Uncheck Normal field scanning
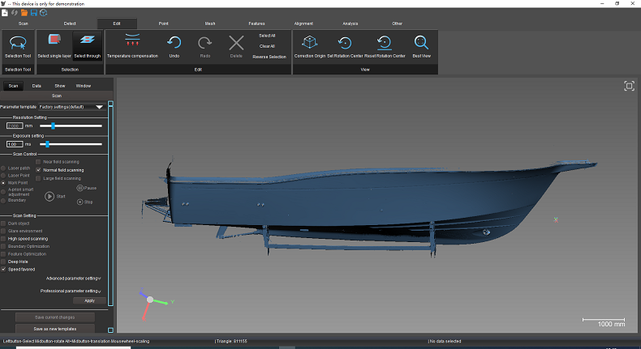This screenshot has height=349, width=641. [x=38, y=170]
